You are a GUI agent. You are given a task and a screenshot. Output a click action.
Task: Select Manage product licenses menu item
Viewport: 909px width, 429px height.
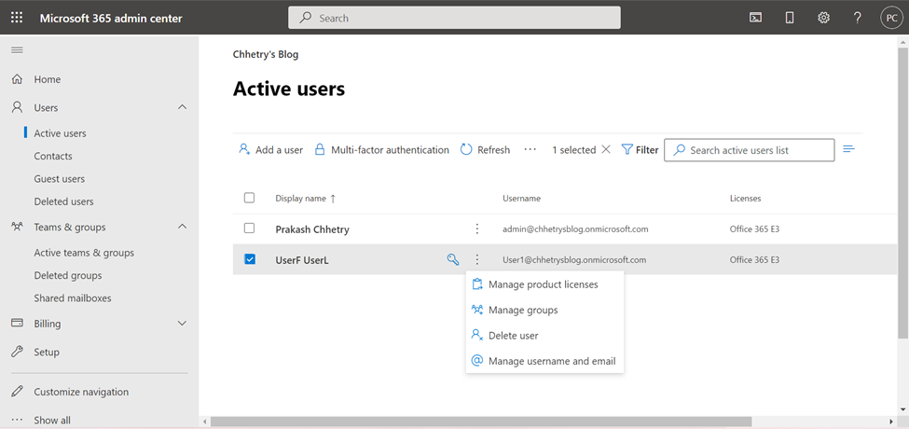click(x=545, y=284)
